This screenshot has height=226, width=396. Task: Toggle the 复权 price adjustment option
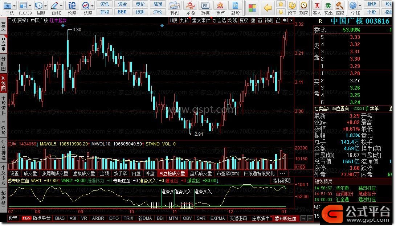[244, 20]
